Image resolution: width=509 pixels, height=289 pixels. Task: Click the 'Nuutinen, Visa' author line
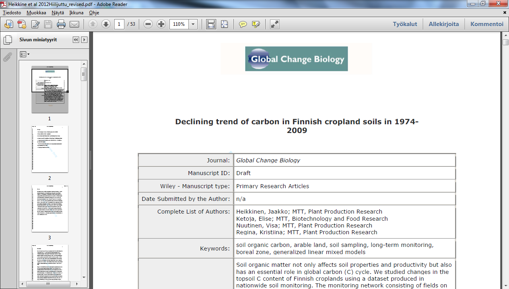click(304, 225)
